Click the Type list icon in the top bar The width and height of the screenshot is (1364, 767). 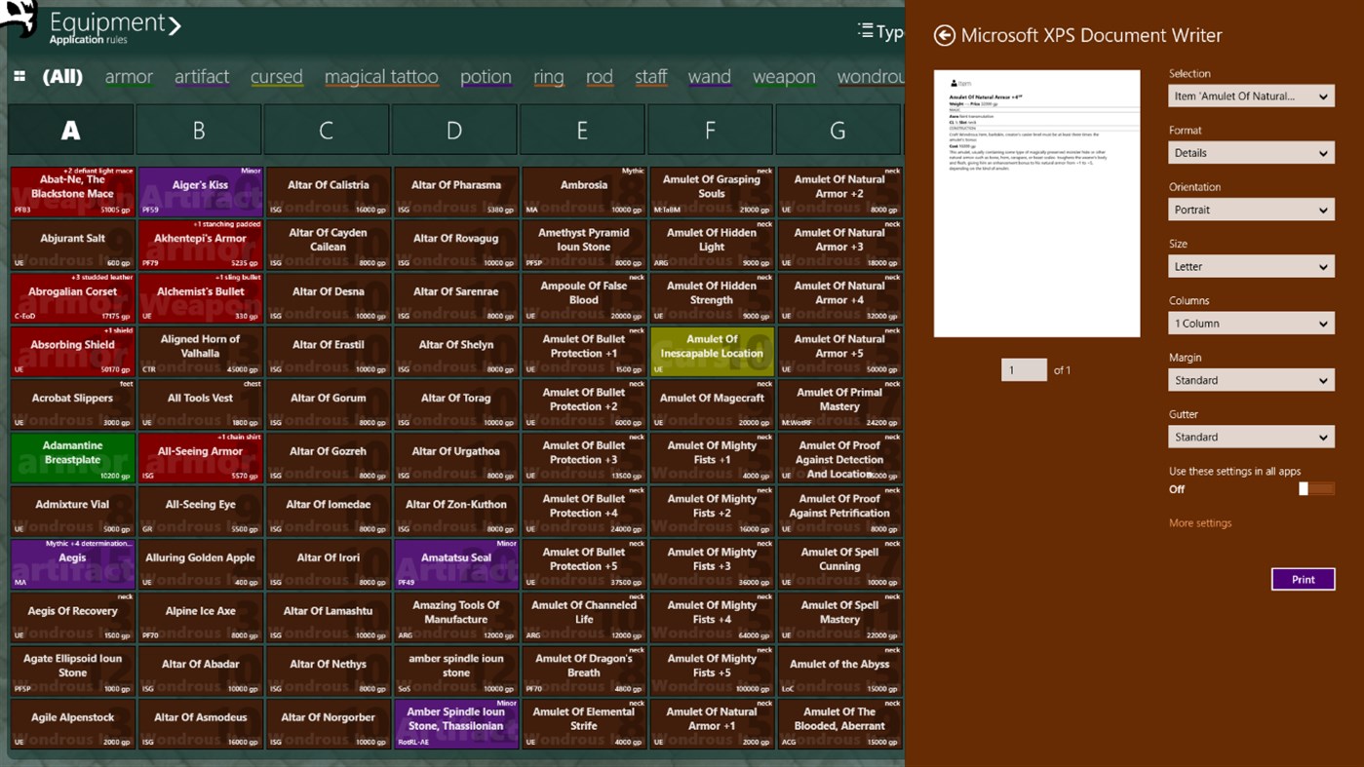click(x=866, y=30)
